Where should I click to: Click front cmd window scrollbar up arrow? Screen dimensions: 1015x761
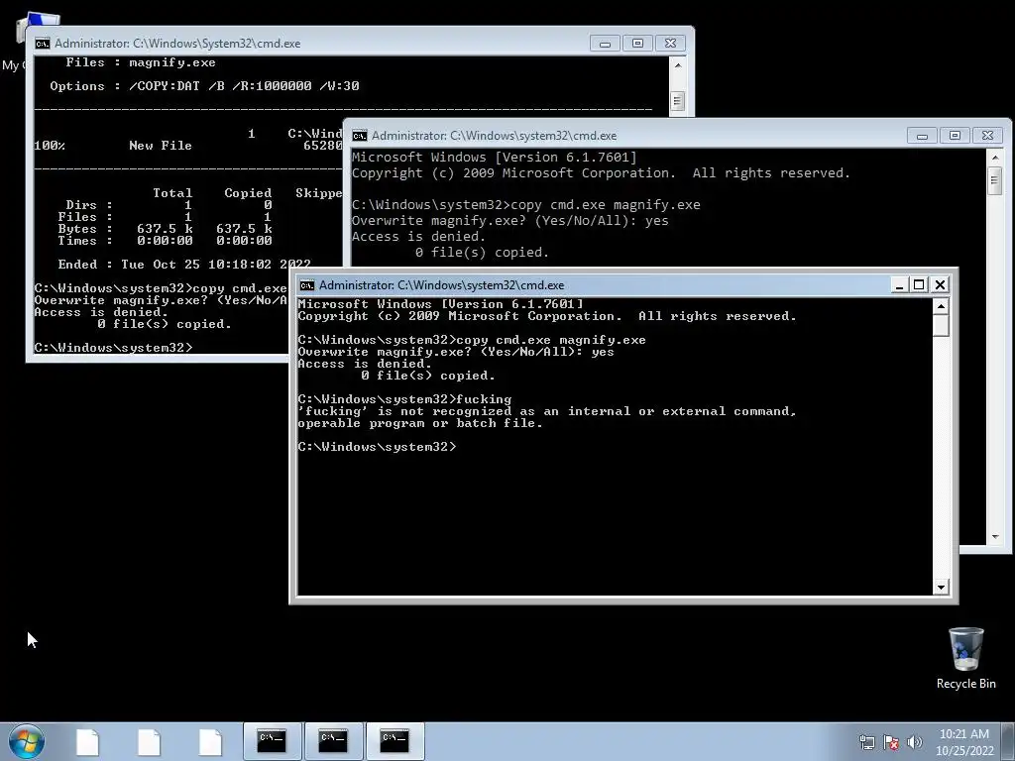click(942, 305)
